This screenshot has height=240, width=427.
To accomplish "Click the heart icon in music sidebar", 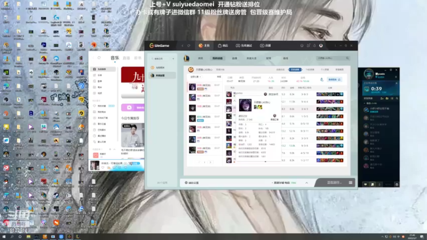I will [x=94, y=106].
